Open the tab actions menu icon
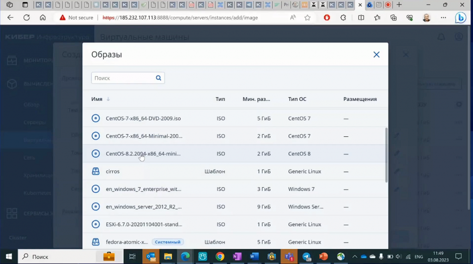 tap(25, 5)
